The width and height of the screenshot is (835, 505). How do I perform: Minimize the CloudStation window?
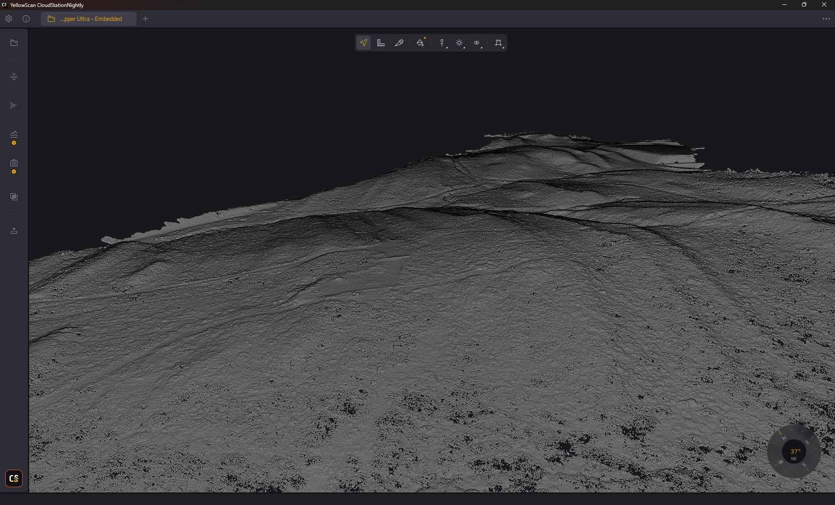(x=785, y=5)
